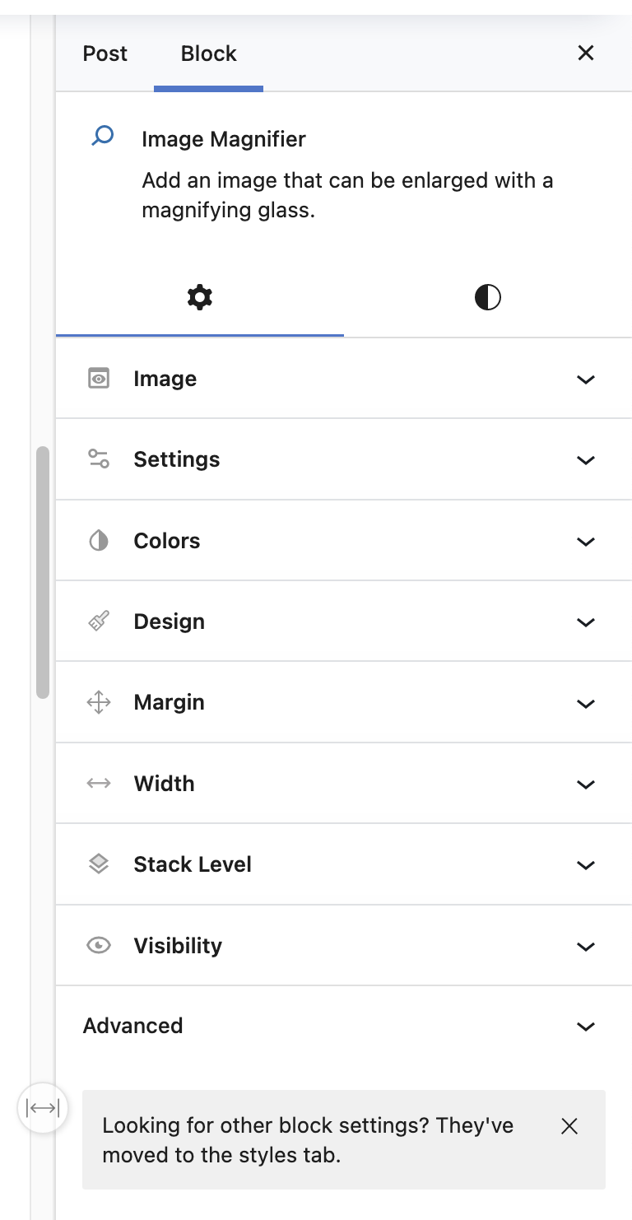
Task: Click the Image Magnifier magnifying glass icon
Action: 101,134
